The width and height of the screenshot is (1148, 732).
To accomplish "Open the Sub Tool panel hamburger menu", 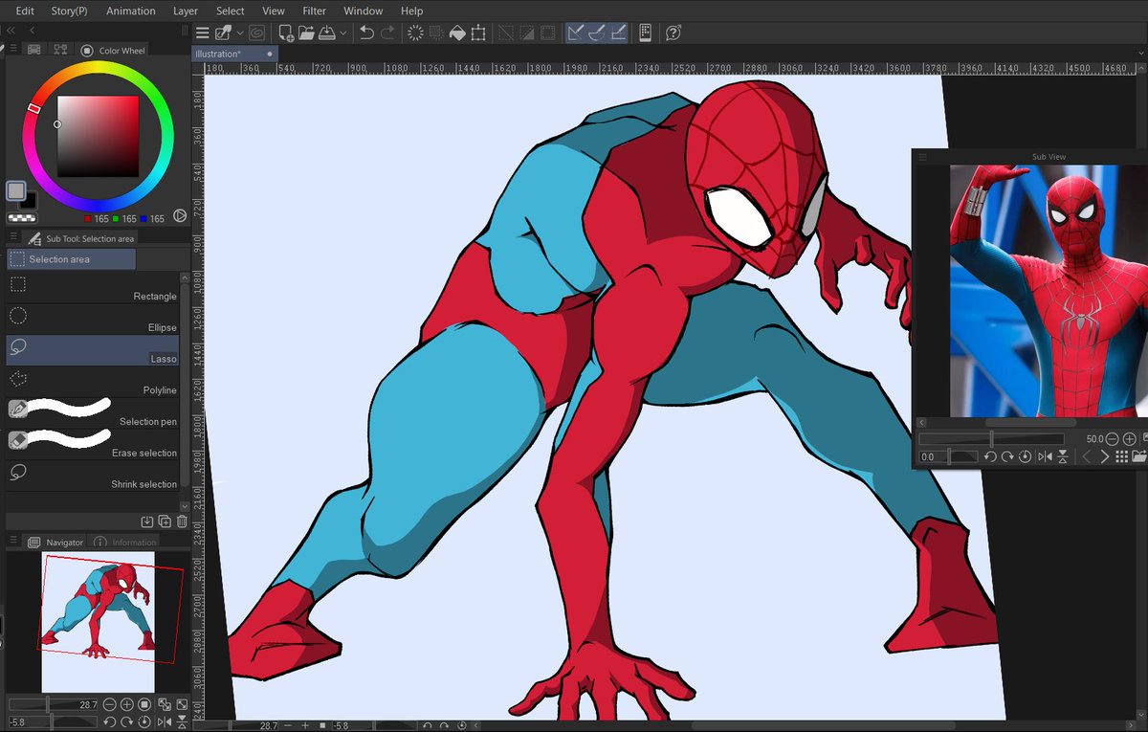I will point(12,238).
